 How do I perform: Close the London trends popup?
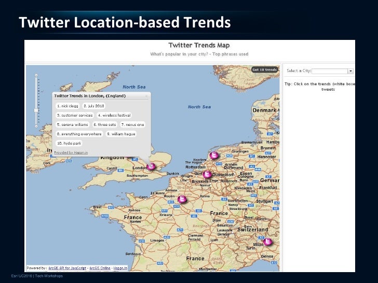[x=146, y=96]
